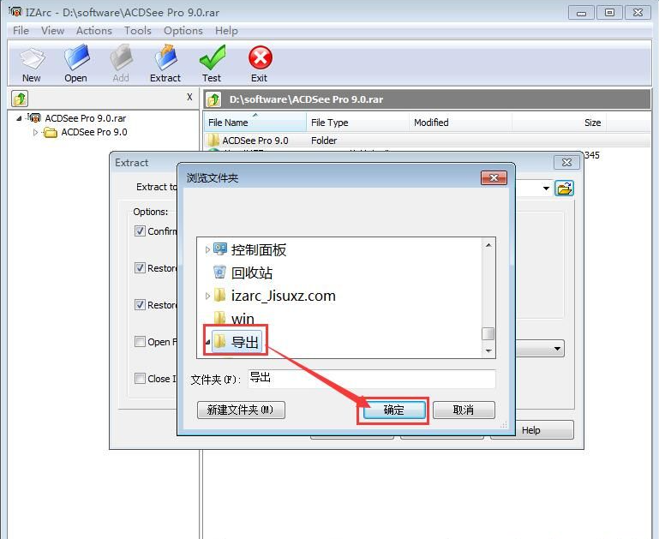Viewport: 659px width, 539px height.
Task: Enable the Open F... checkbox
Action: click(140, 342)
